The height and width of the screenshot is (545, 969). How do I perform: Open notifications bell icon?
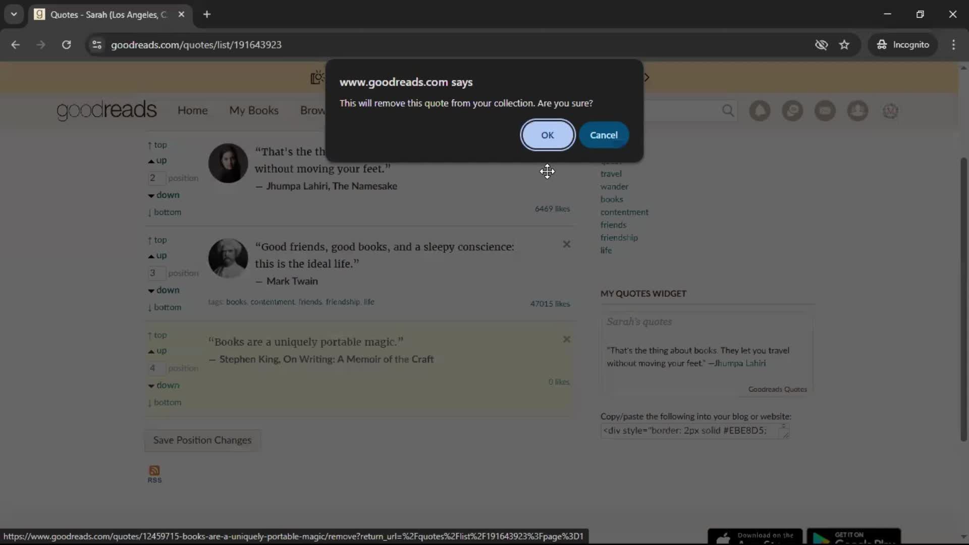click(x=760, y=111)
